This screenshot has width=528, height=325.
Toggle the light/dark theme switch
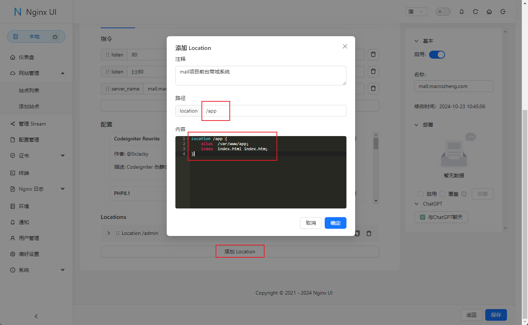(x=442, y=12)
